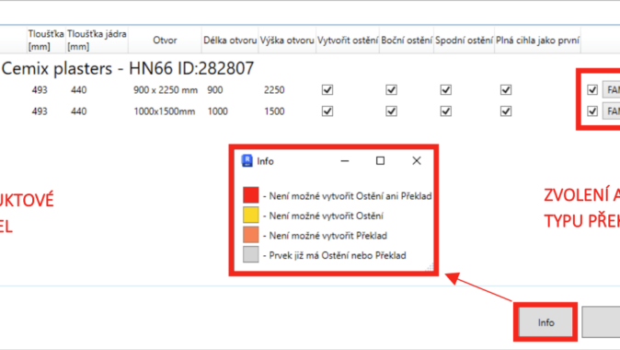Image resolution: width=620 pixels, height=350 pixels.
Task: Open the FA lintel type dropdown in second row
Action: click(611, 111)
